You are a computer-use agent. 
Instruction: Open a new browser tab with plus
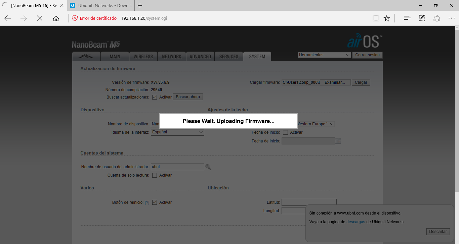(140, 5)
